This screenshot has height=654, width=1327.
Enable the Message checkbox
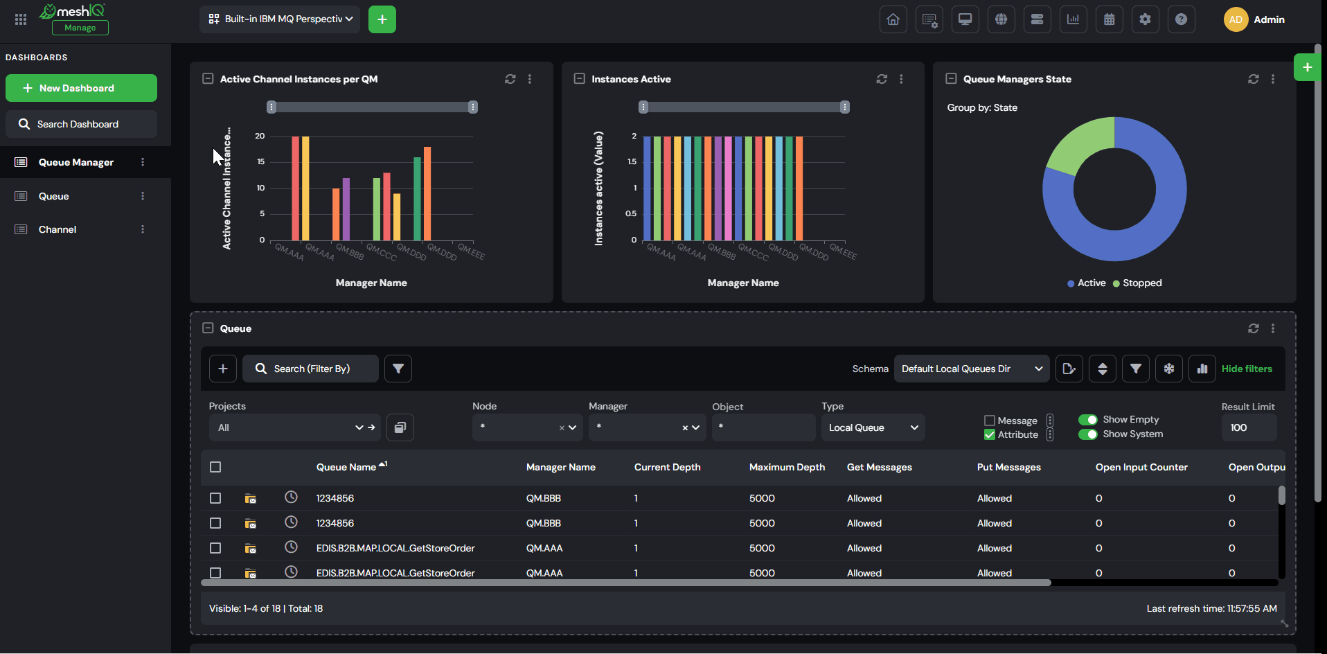(x=990, y=421)
